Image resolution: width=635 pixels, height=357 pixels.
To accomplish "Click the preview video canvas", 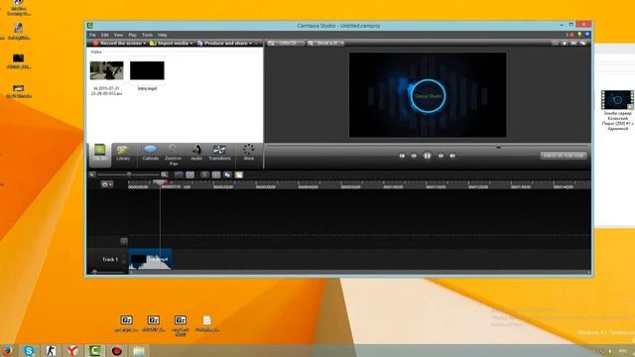I will click(428, 95).
